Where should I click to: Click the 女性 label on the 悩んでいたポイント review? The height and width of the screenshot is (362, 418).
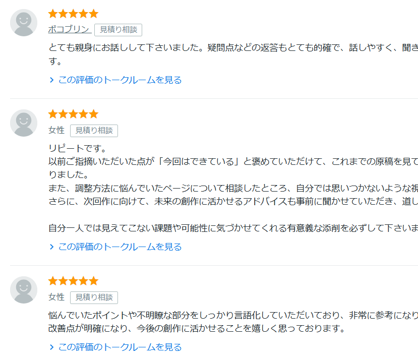pos(56,297)
